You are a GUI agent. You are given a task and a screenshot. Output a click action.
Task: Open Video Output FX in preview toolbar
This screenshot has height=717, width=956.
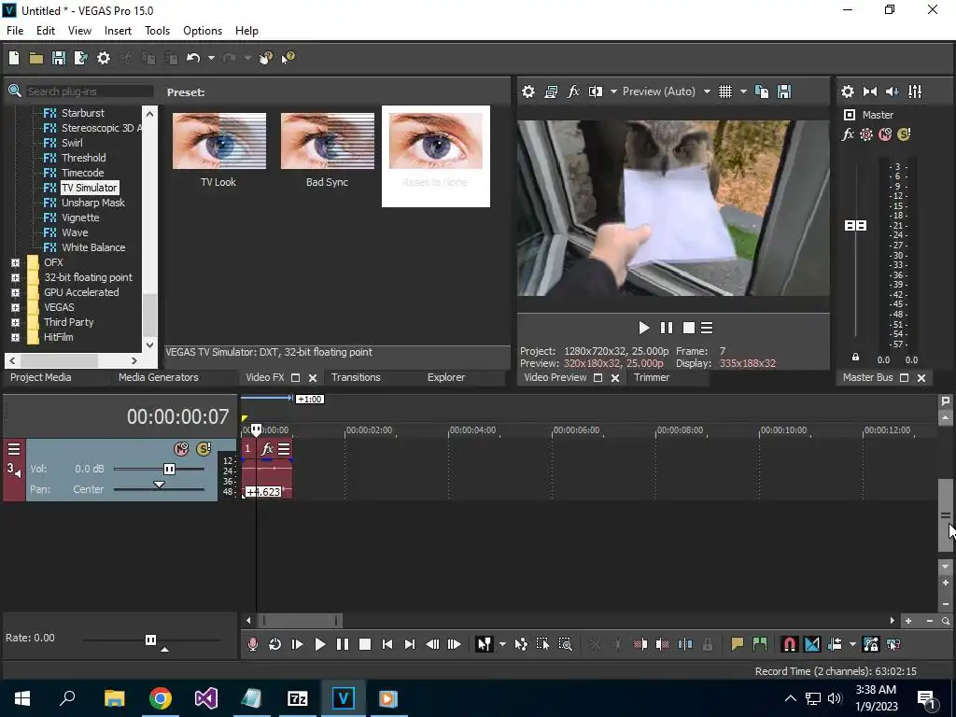[x=573, y=91]
